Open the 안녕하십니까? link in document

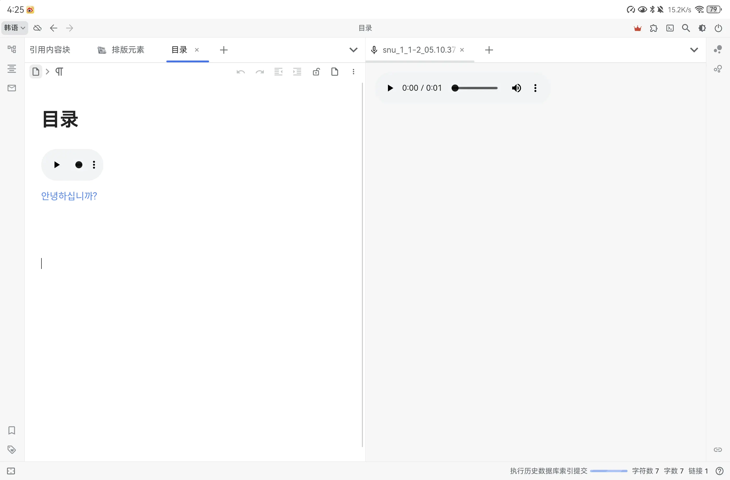pyautogui.click(x=69, y=196)
